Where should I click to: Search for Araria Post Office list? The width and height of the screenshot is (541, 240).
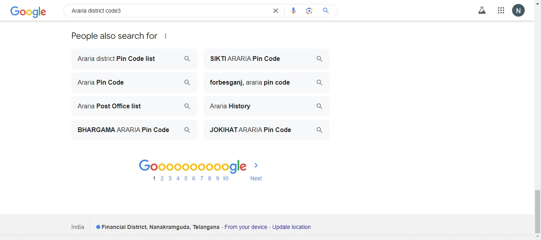(134, 106)
